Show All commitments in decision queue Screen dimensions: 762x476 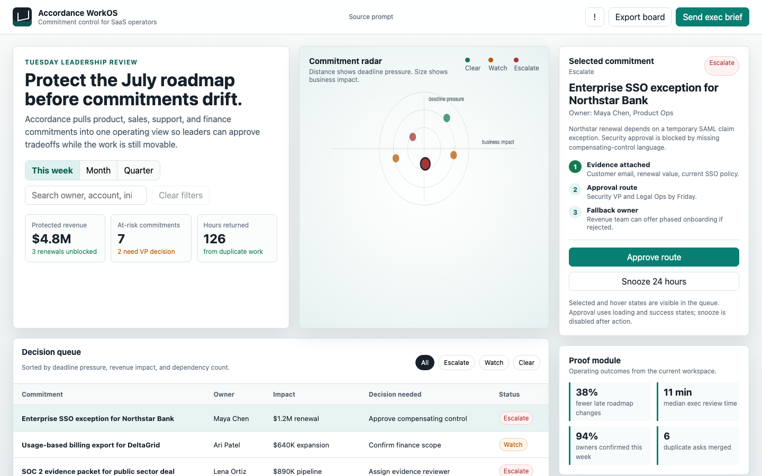[x=425, y=363]
